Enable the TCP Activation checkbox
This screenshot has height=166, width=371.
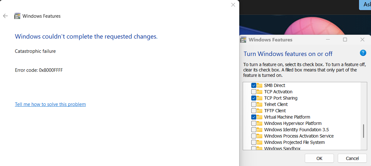point(254,92)
